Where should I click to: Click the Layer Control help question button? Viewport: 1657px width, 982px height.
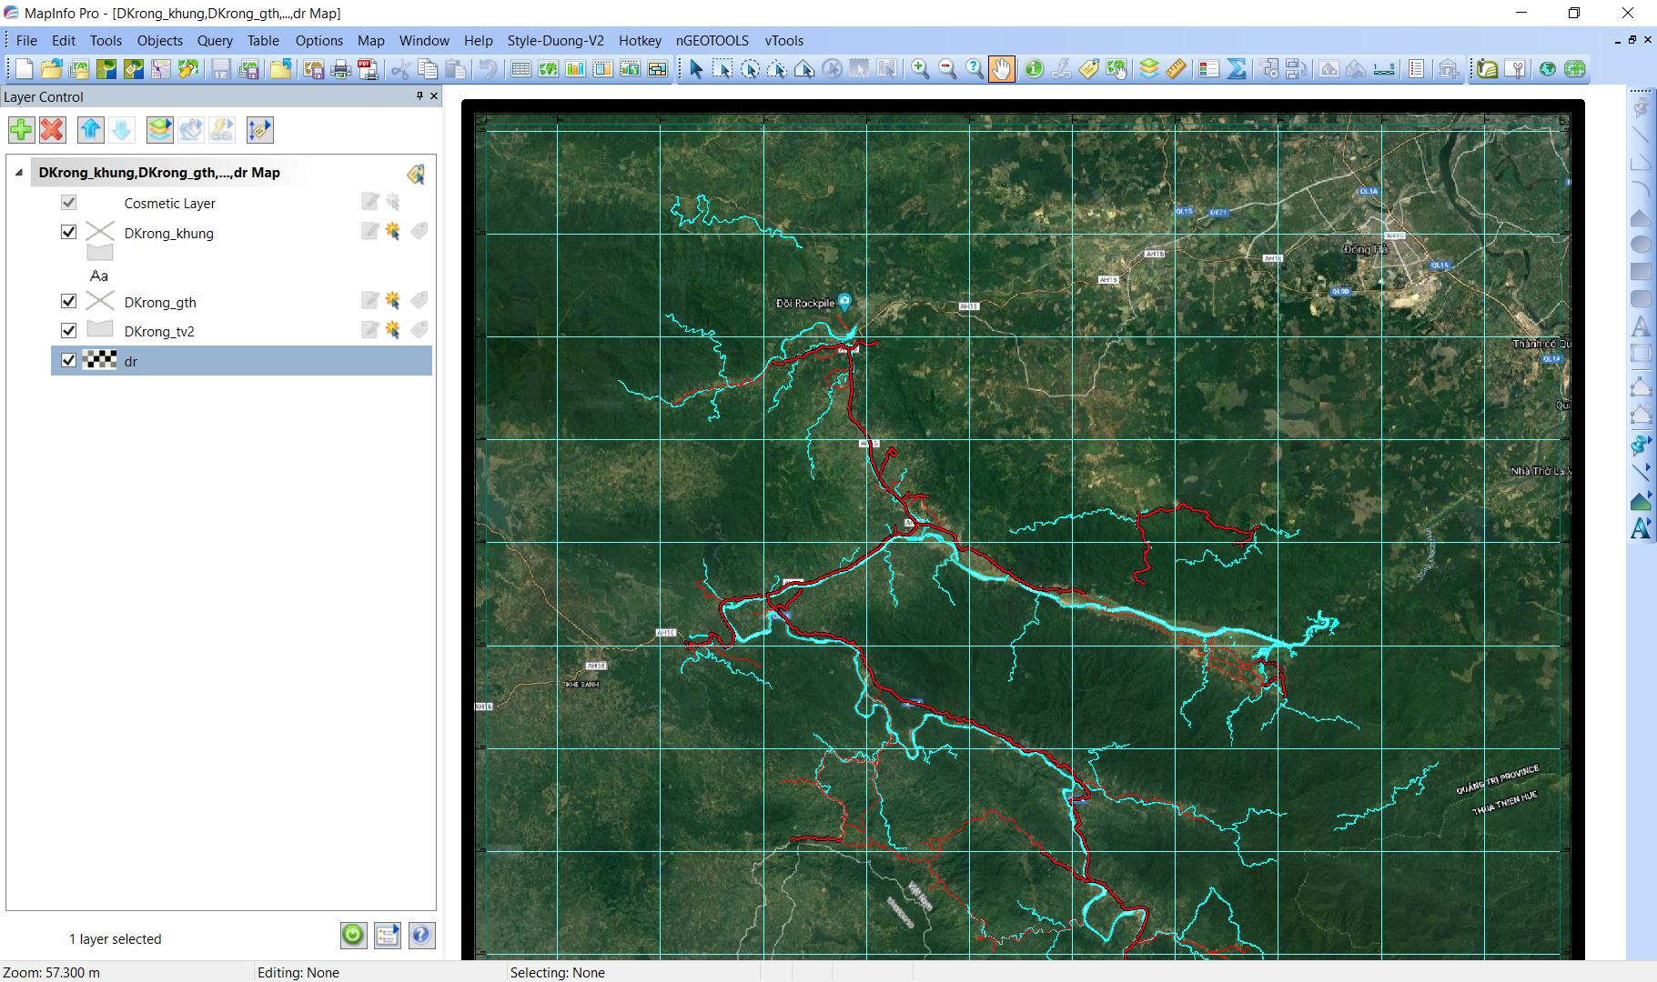click(421, 935)
